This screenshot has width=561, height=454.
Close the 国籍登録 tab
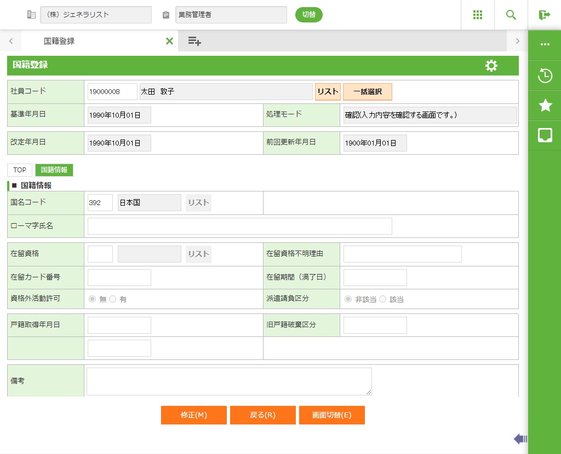[169, 41]
